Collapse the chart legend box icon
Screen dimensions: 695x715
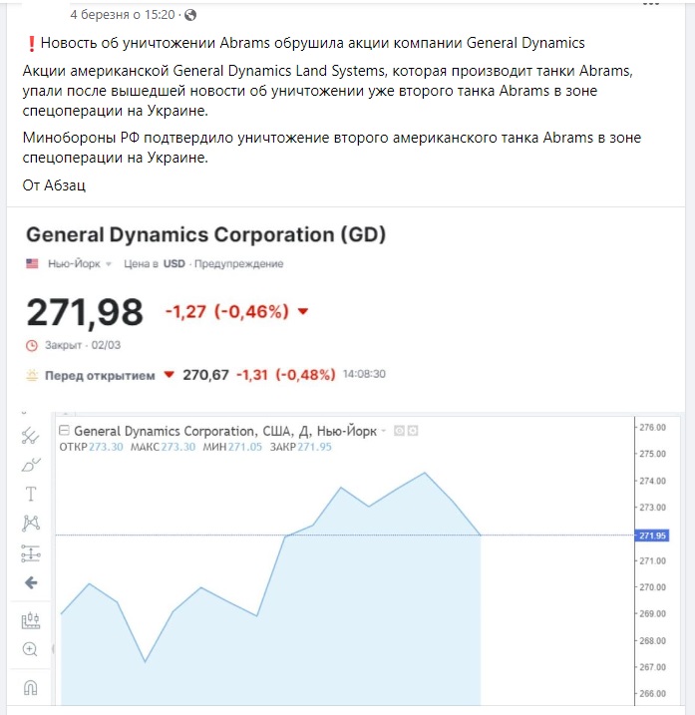64,430
